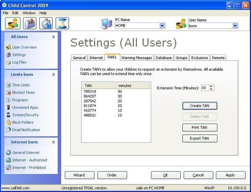Click the Export TAN button

(x=200, y=138)
